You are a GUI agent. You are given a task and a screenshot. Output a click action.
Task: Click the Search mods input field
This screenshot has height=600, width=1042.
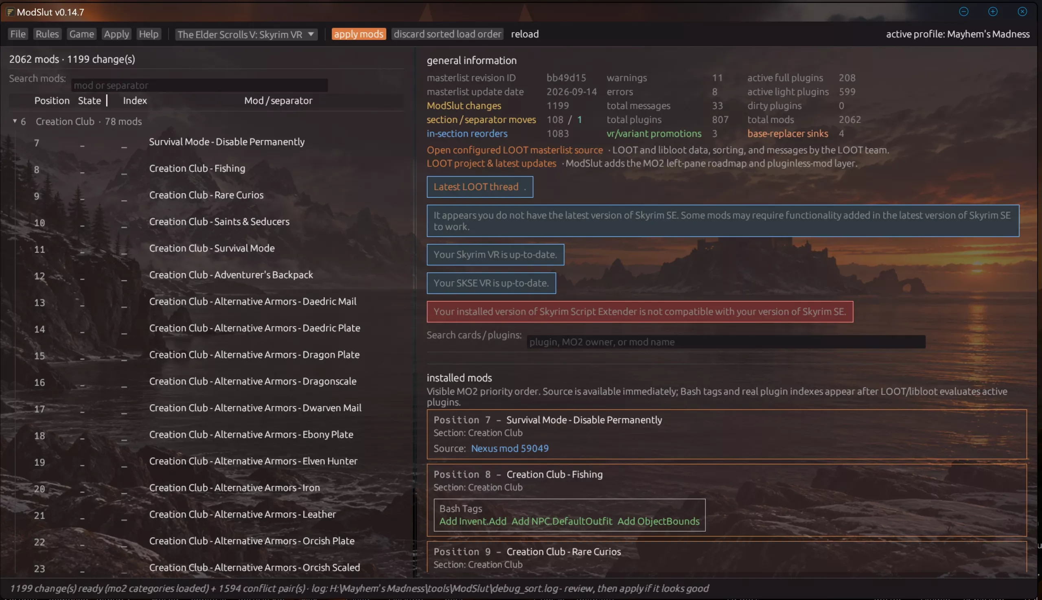click(199, 85)
